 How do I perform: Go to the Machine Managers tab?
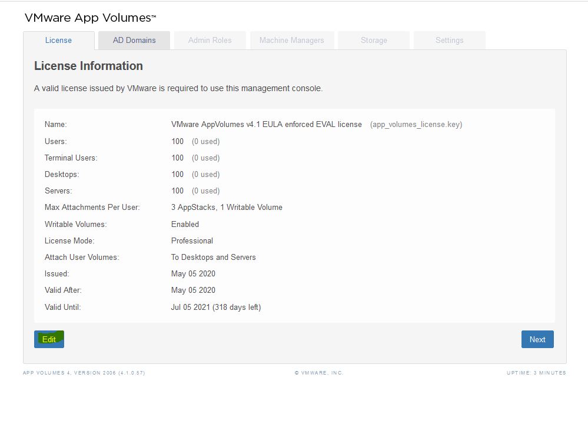292,41
